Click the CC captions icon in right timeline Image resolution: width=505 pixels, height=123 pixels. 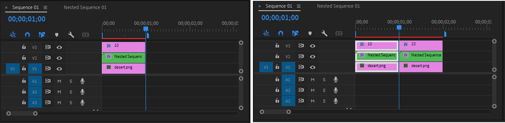pyautogui.click(x=339, y=33)
